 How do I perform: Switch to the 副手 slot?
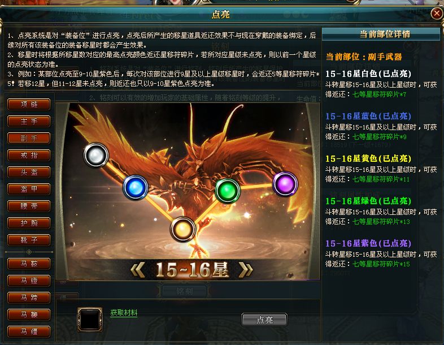click(x=29, y=139)
